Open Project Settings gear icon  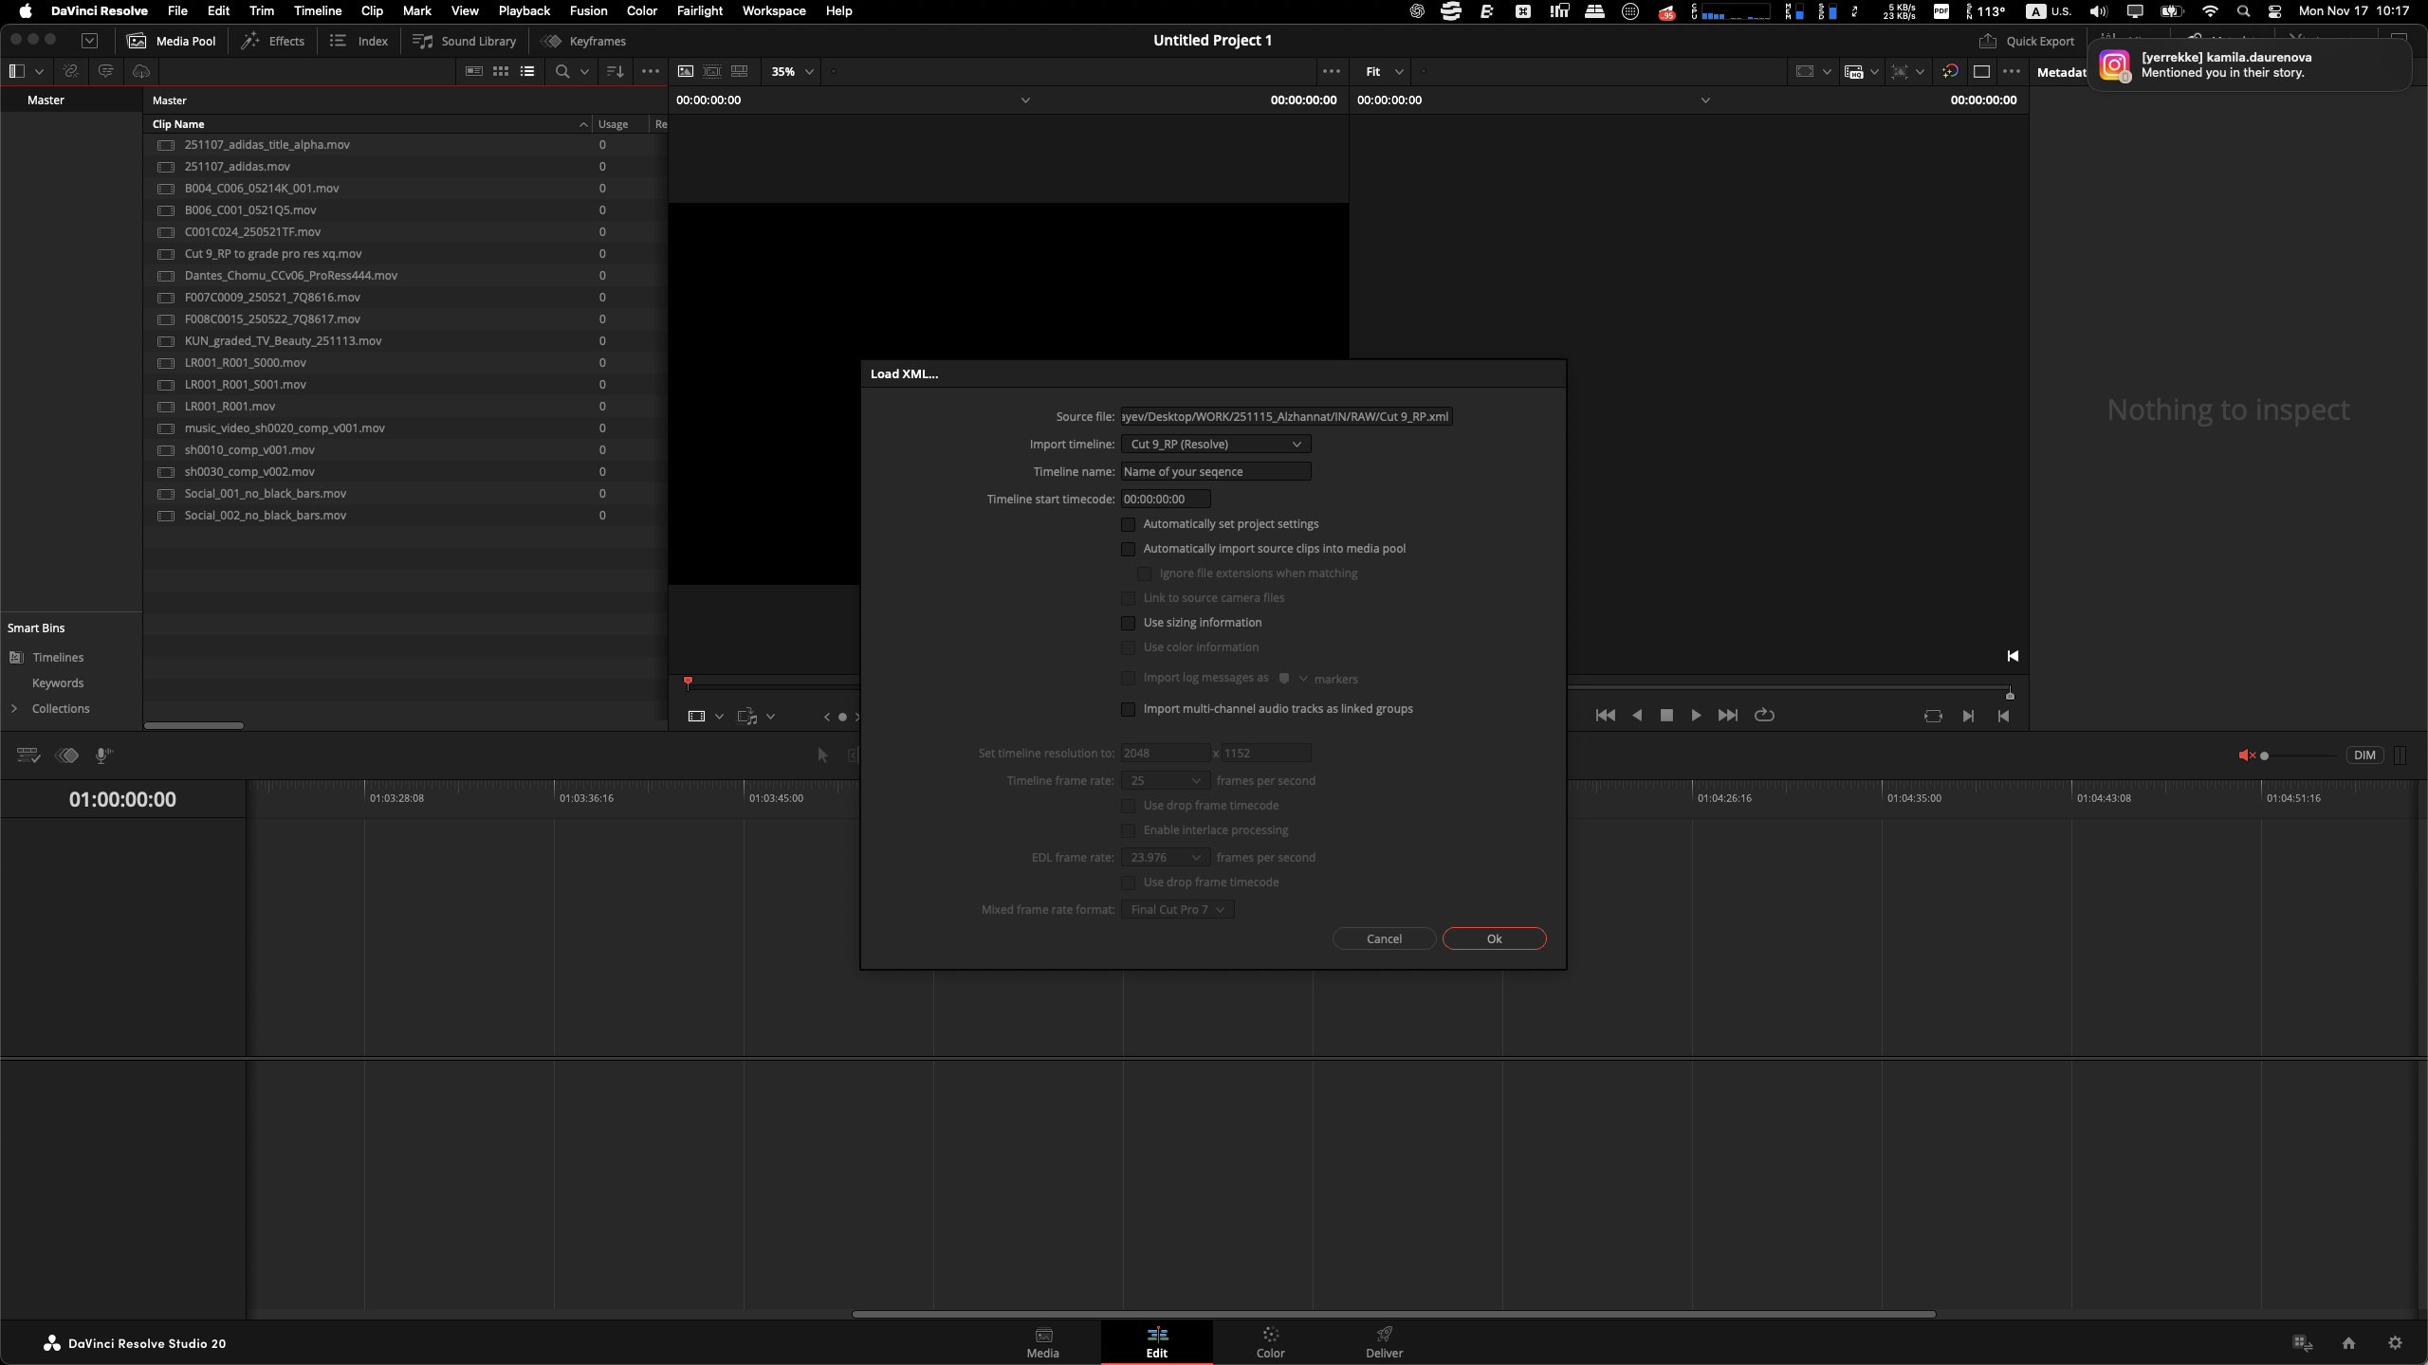(x=2395, y=1343)
